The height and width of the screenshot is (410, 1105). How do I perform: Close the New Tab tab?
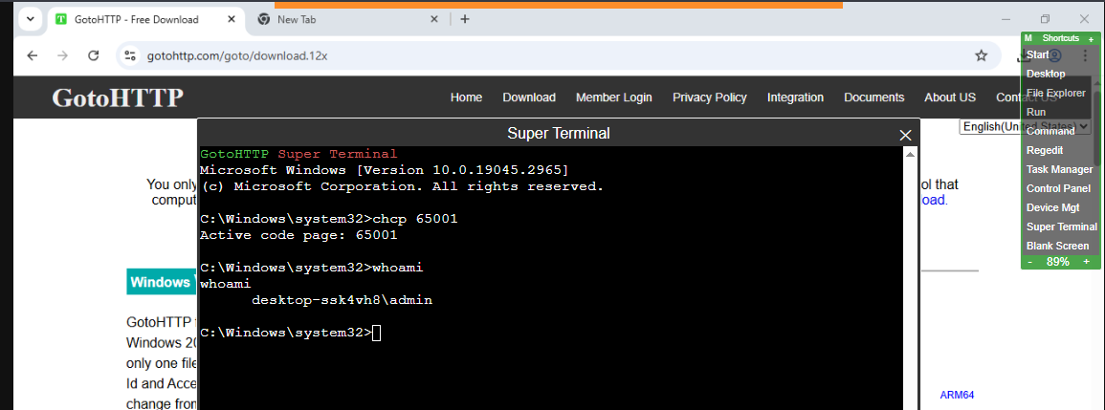(x=434, y=20)
